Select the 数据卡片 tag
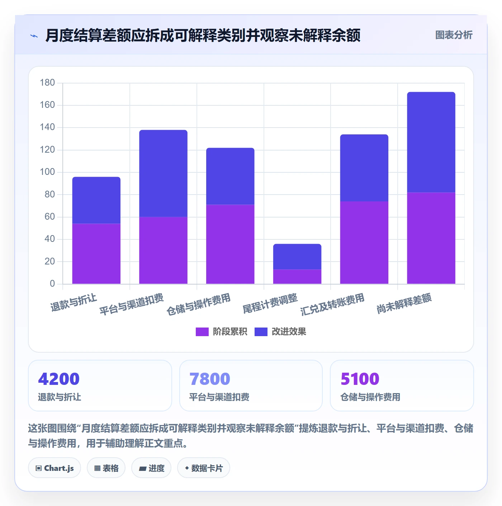The image size is (502, 506). (204, 468)
